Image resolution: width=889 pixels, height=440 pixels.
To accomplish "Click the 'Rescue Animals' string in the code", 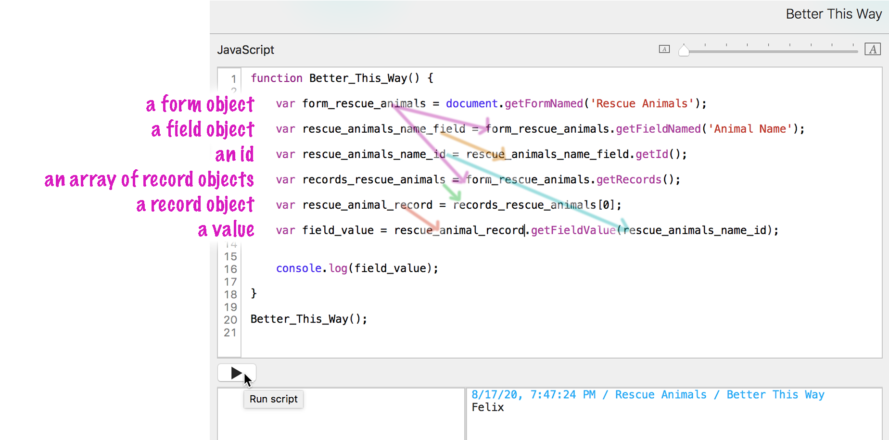I will pos(642,104).
